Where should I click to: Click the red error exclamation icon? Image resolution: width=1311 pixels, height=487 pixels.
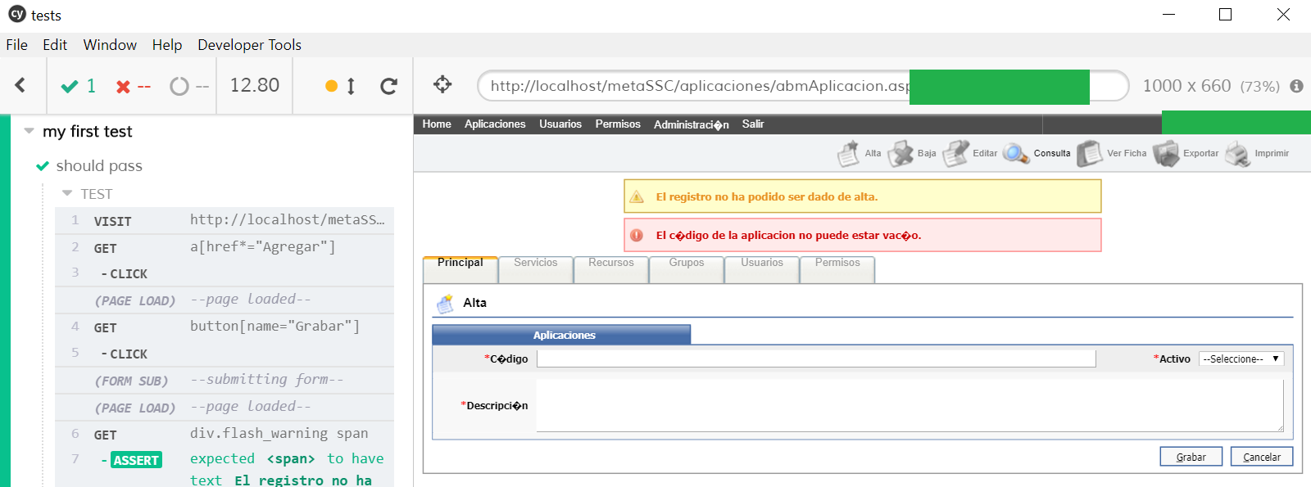click(x=637, y=236)
